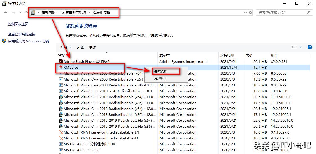Image resolution: width=316 pixels, height=154 pixels.
Task: Click icon of Visual C++ 2013 Redistributable (x64)
Action: click(x=61, y=109)
